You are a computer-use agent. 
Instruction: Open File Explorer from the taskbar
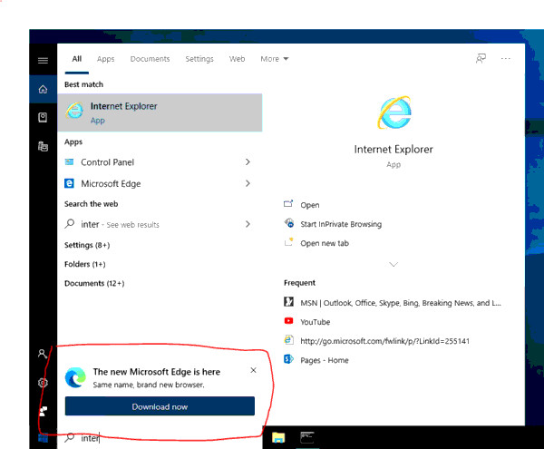click(278, 437)
